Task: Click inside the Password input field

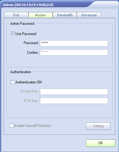Action: click(x=74, y=43)
